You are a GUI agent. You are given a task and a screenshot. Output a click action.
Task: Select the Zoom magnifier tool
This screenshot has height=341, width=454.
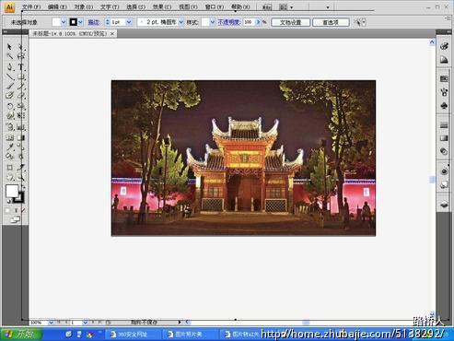point(21,177)
